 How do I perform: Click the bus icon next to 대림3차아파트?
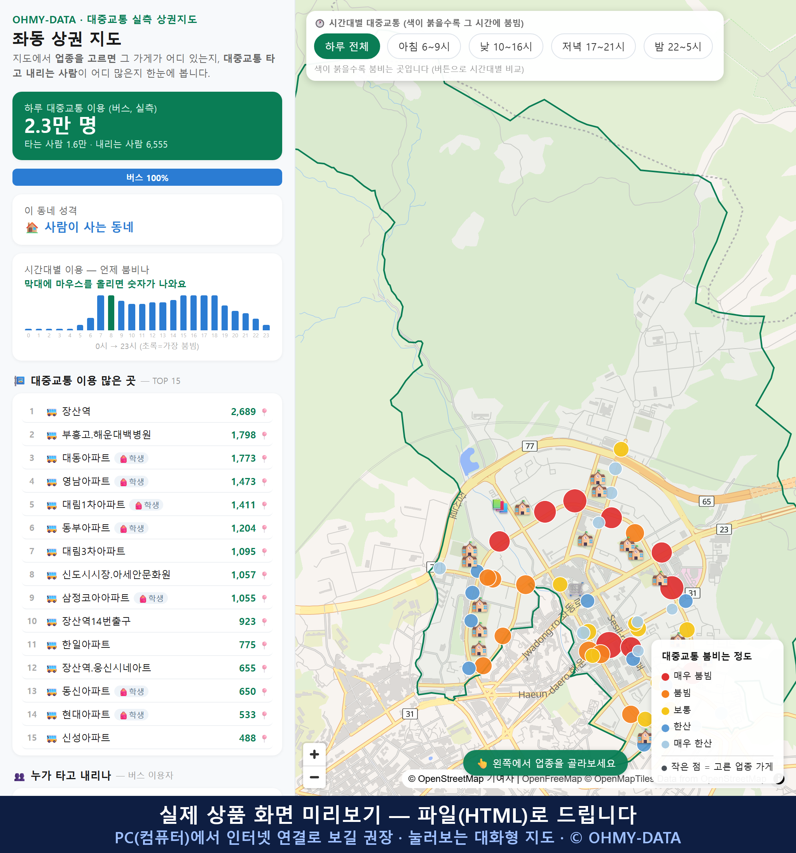point(51,552)
